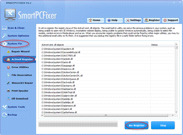The image size is (183, 135).
Task: Open Repair Wizard submenu item
Action: (x=20, y=51)
